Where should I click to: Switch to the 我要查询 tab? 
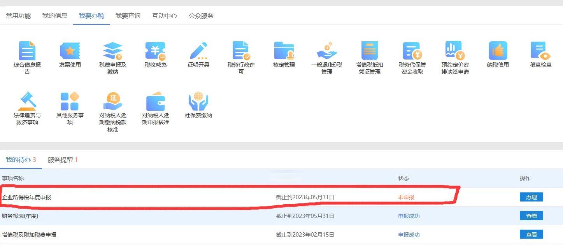click(x=128, y=16)
